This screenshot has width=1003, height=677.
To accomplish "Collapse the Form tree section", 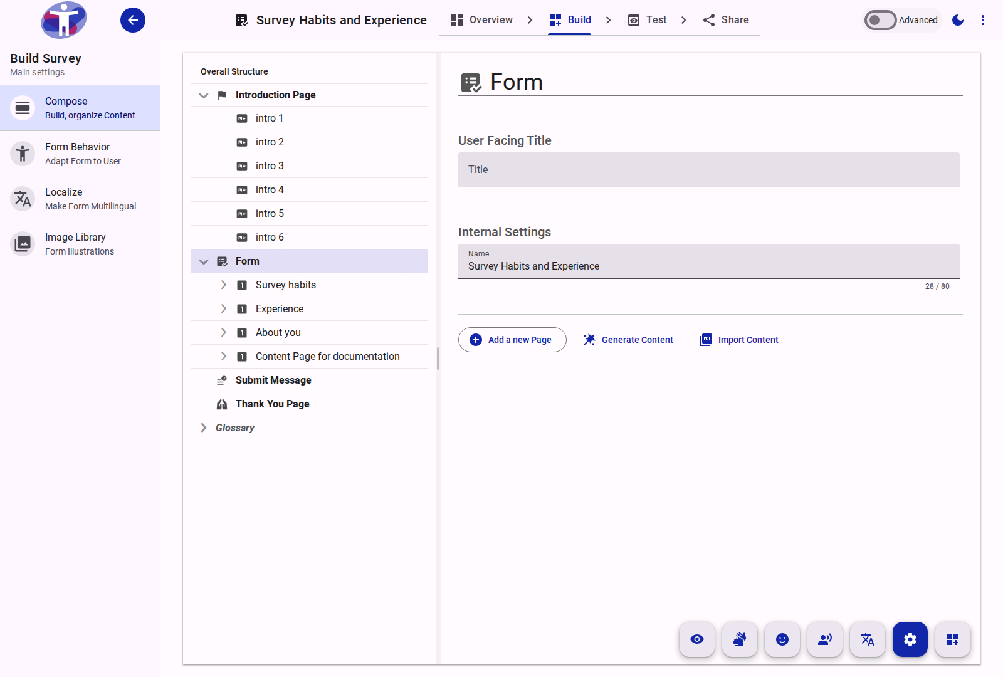I will click(x=203, y=261).
